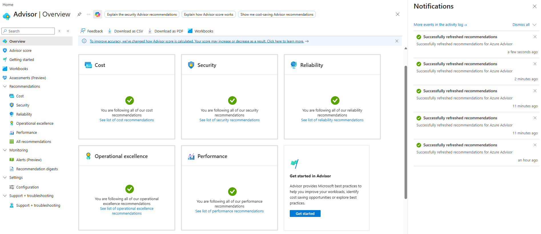Open Assessments (Preview) in sidebar
The width and height of the screenshot is (541, 234).
point(36,78)
